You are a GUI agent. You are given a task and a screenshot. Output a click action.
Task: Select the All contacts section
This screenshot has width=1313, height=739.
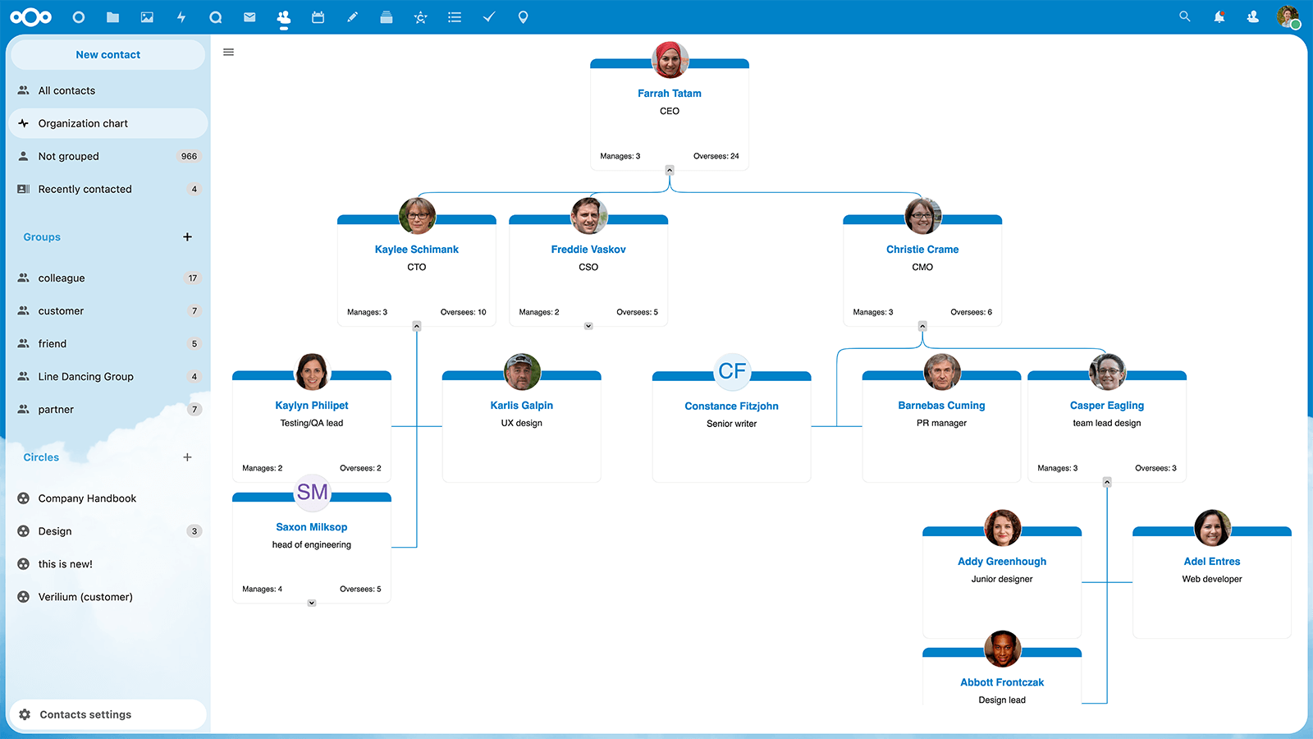click(x=66, y=90)
